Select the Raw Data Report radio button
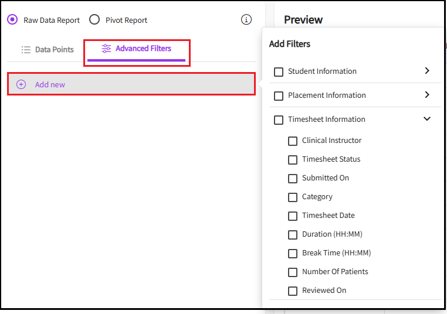 click(x=12, y=20)
